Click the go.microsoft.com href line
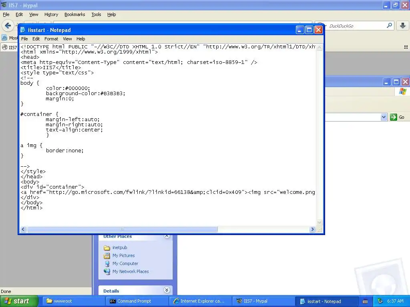Screen dimensions: 410x307 168,192
